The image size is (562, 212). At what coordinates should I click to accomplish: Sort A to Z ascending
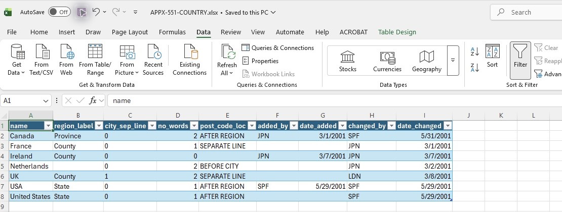(x=475, y=52)
